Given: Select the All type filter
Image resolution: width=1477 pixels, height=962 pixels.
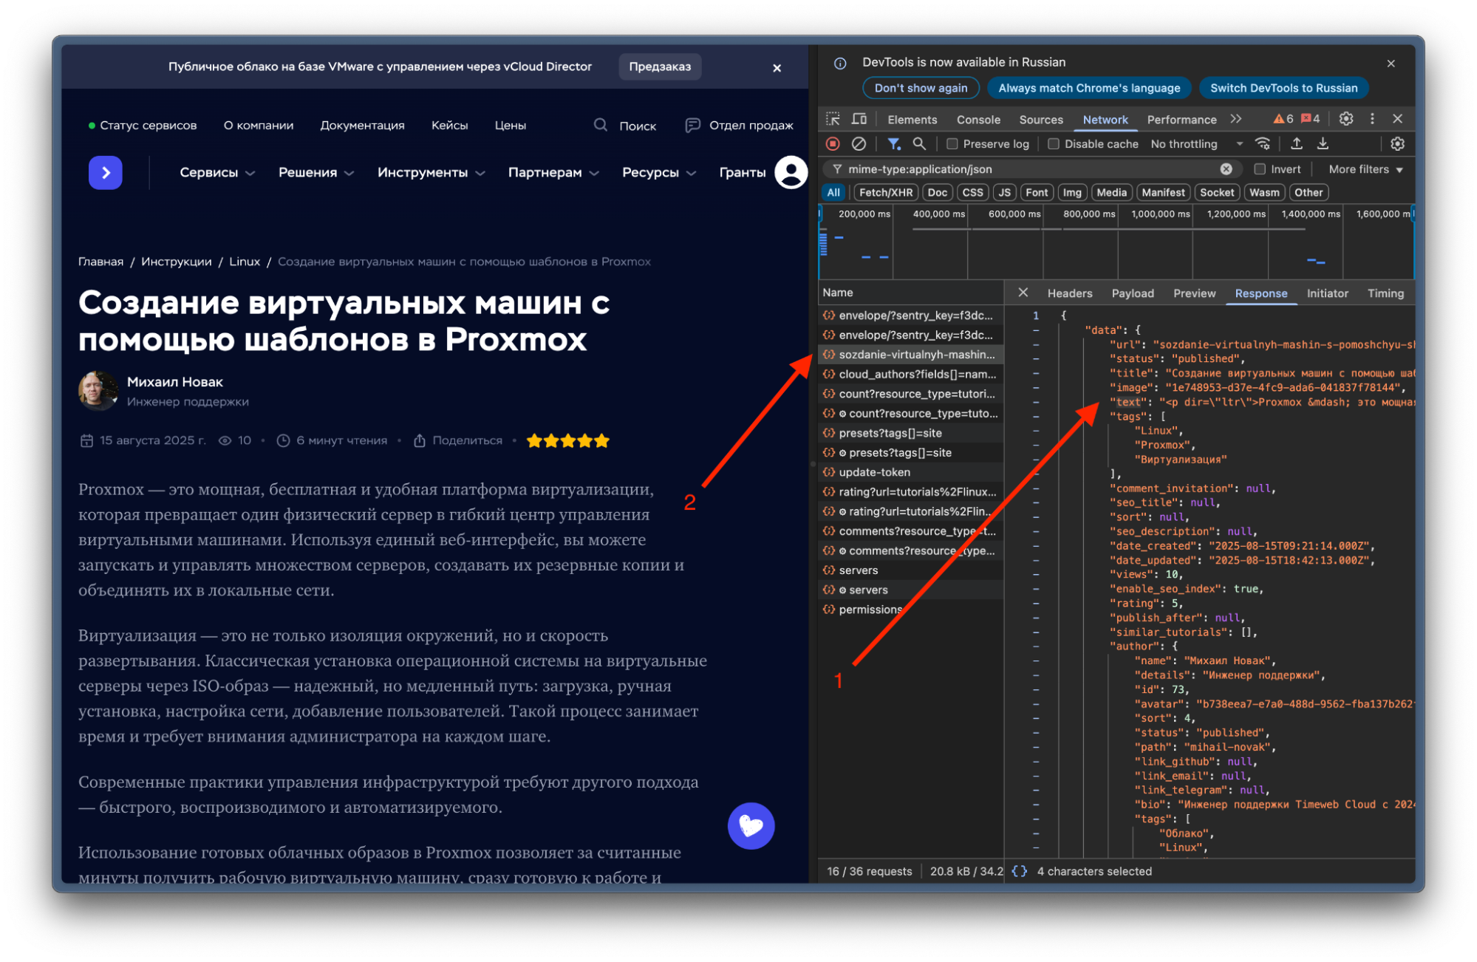Looking at the screenshot, I should (833, 192).
